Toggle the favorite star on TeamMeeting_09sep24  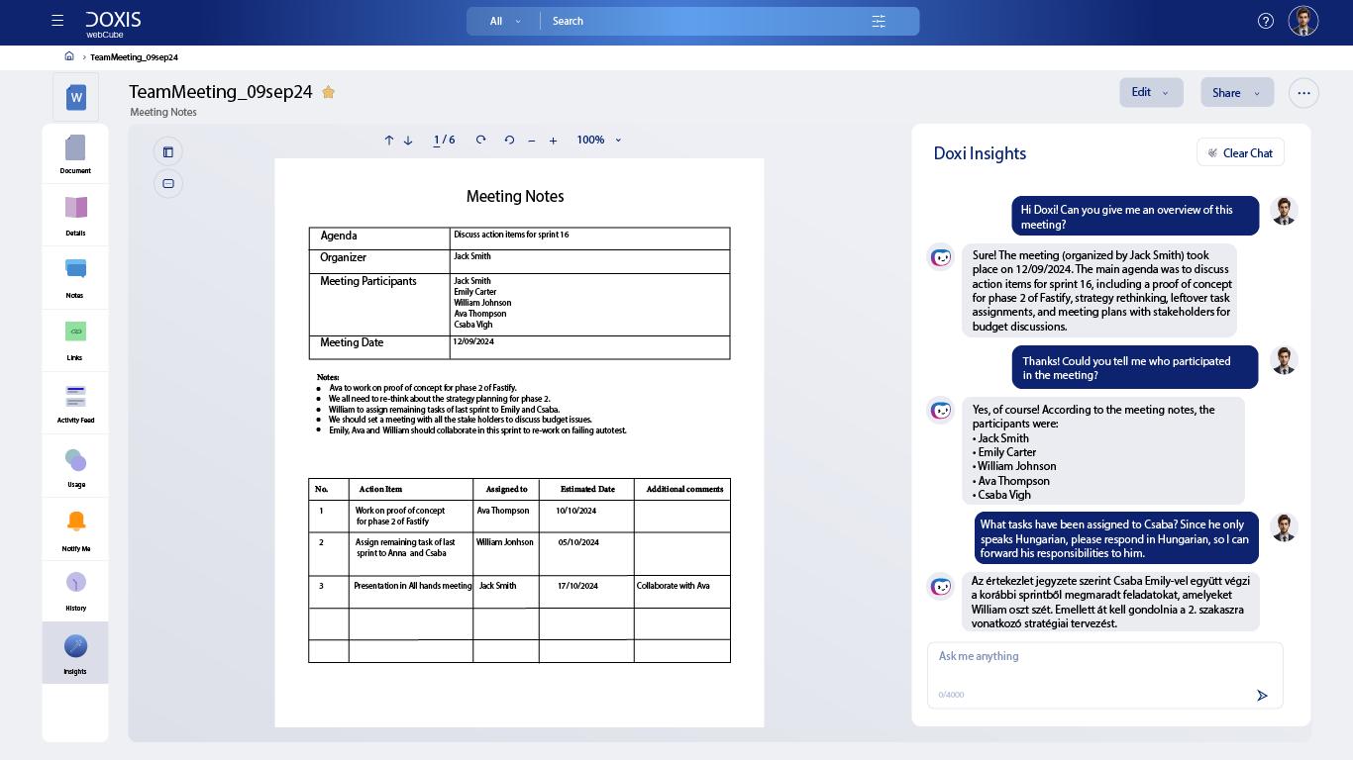tap(329, 91)
